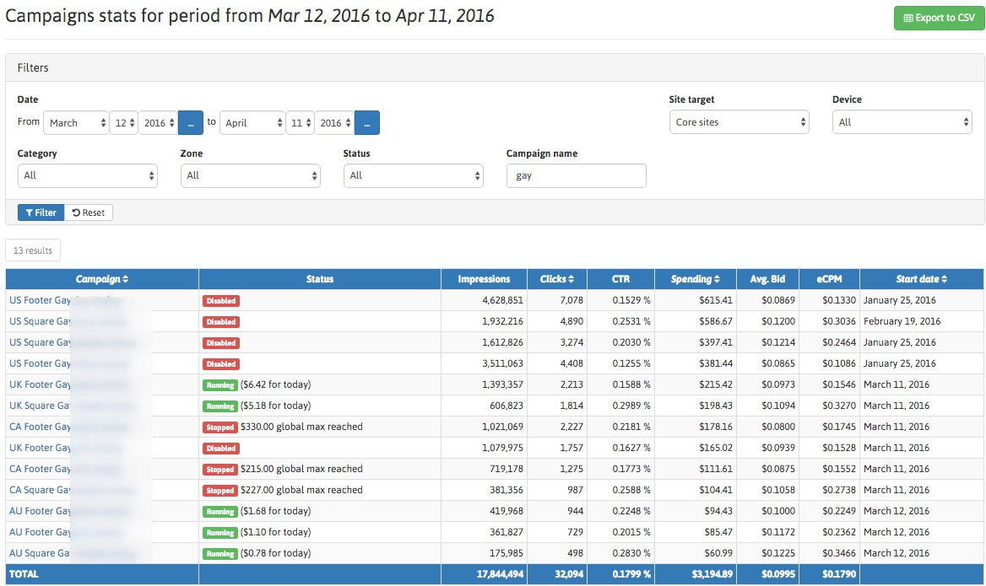Open US Square Gay campaign started February 19
Image resolution: width=986 pixels, height=586 pixels.
40,321
